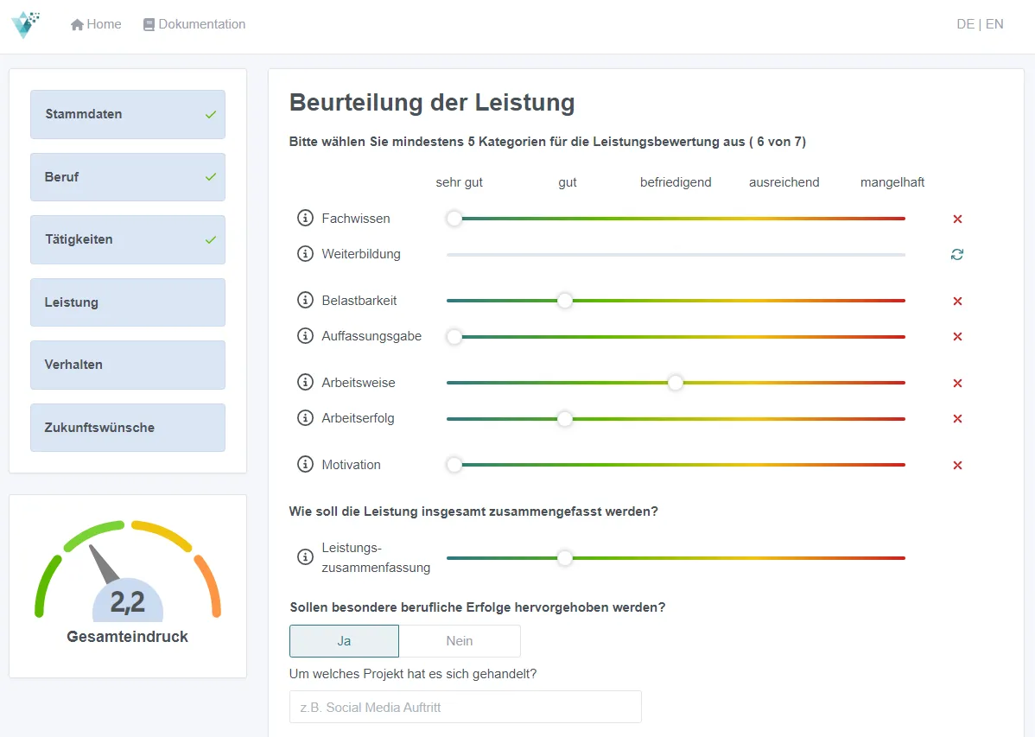Re-add Weiterbildung using the green refresh icon
Screen dimensions: 1035x737
(957, 254)
